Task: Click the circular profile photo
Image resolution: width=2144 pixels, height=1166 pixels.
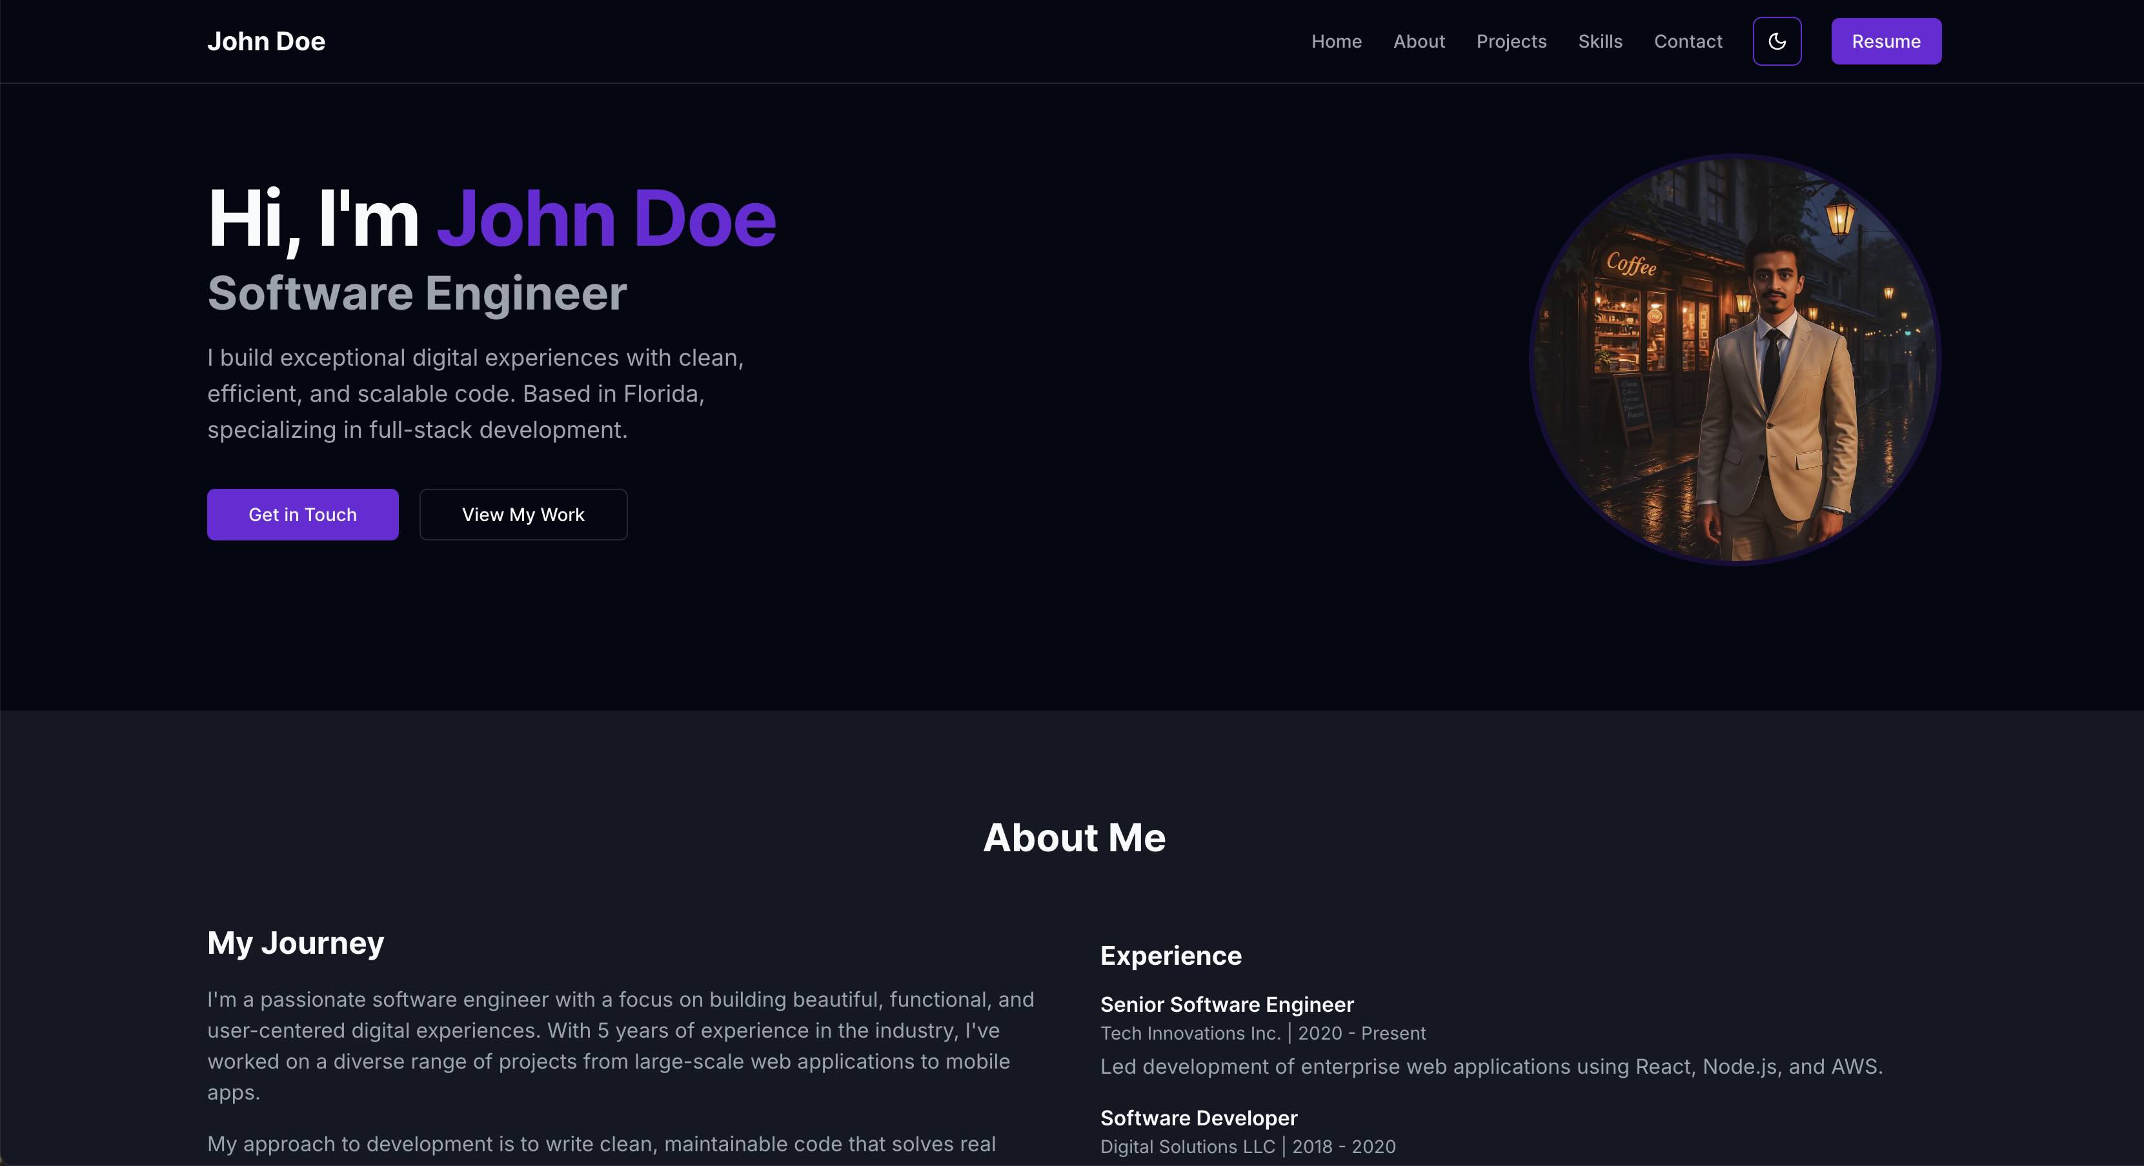Action: (x=1735, y=359)
